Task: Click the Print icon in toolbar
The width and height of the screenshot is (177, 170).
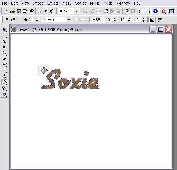Action: (32, 11)
